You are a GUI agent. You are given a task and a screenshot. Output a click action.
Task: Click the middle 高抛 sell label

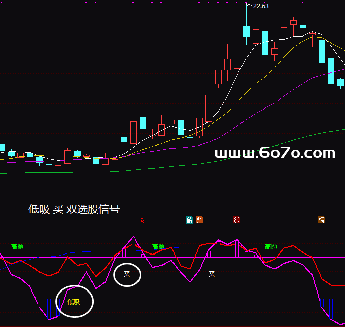(x=158, y=247)
